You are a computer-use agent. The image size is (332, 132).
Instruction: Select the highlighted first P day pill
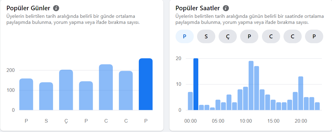point(185,37)
